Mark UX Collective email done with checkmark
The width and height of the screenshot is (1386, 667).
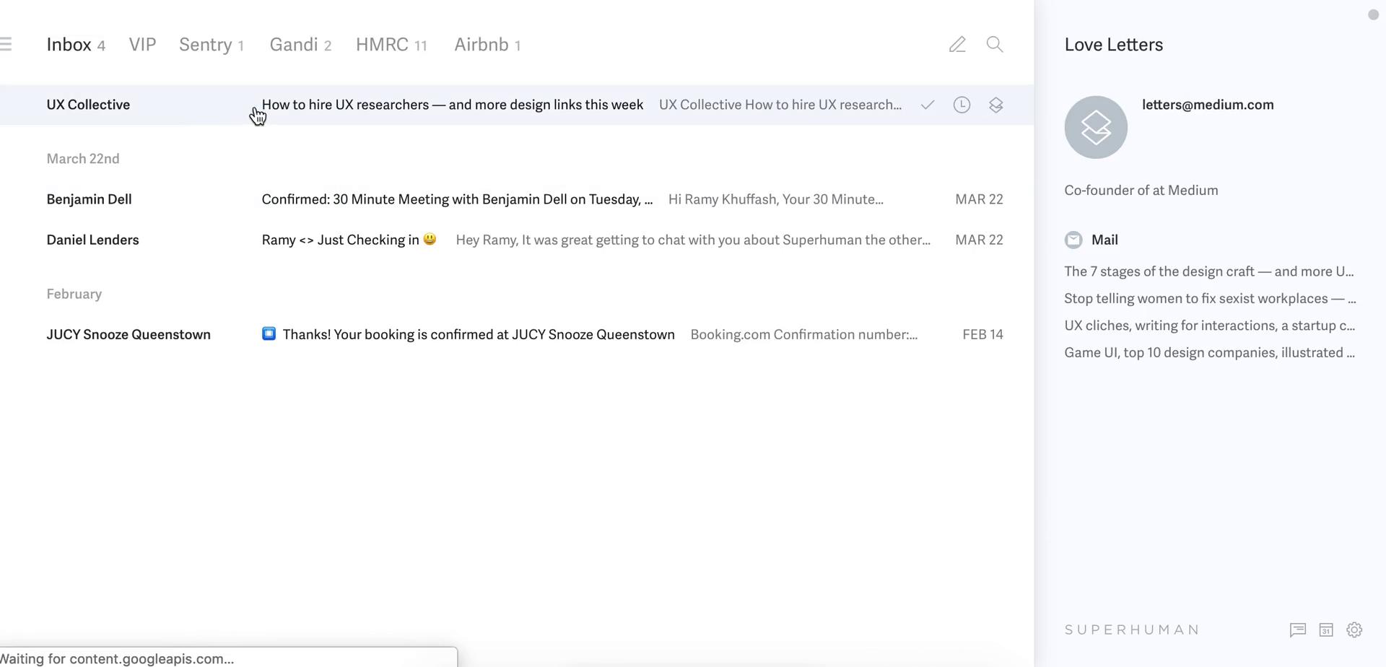[x=928, y=105]
